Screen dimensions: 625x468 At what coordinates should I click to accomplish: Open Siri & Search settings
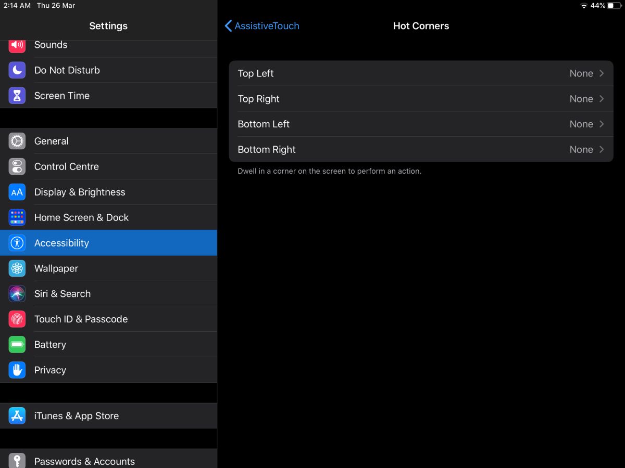pyautogui.click(x=108, y=294)
